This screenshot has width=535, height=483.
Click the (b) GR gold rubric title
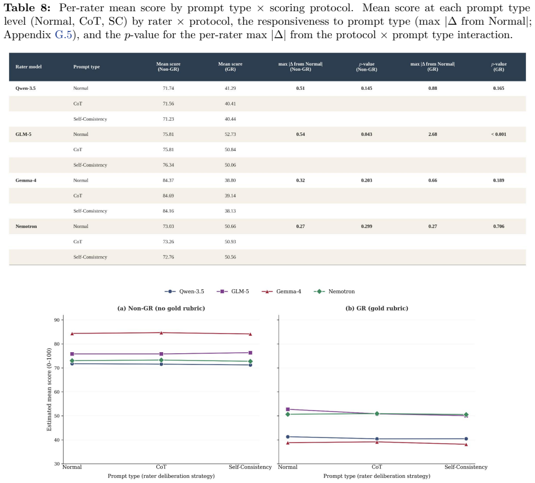tap(377, 308)
